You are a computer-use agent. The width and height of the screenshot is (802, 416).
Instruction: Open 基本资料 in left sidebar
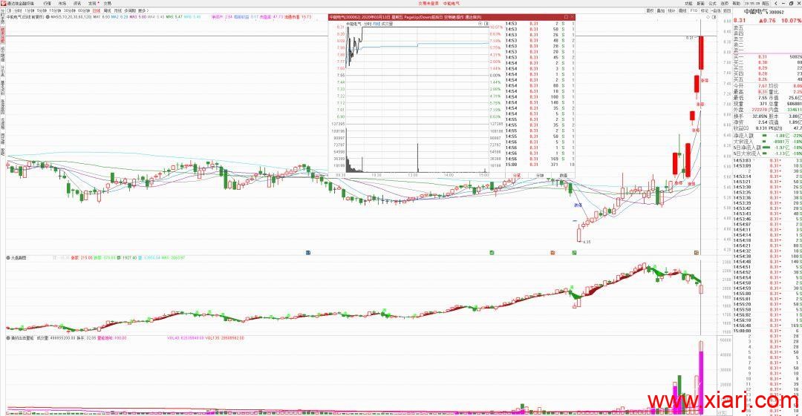click(x=2, y=88)
